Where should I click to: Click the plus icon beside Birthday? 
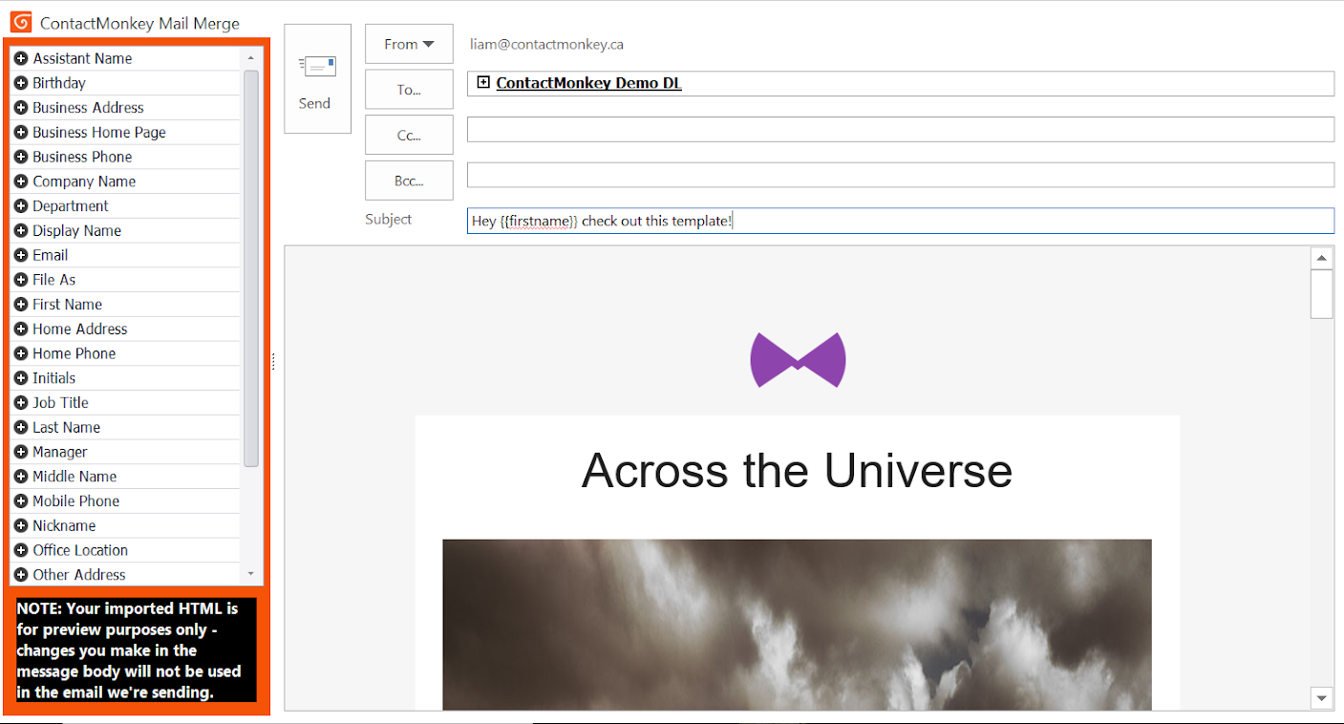tap(21, 83)
